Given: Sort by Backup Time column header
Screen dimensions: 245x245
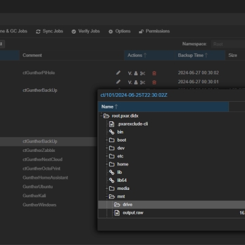Looking at the screenshot, I should [x=200, y=55].
